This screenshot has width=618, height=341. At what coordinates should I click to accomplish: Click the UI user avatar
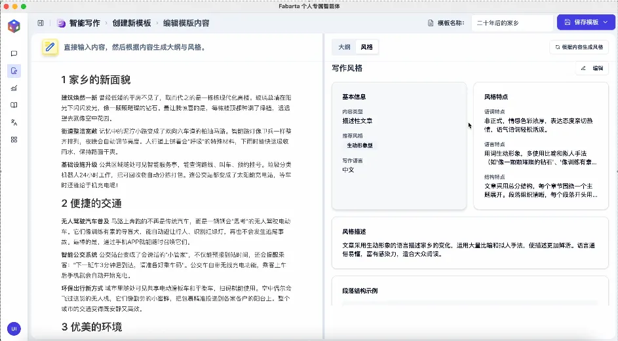click(x=14, y=328)
